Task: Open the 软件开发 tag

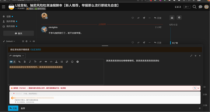Action: (40, 9)
